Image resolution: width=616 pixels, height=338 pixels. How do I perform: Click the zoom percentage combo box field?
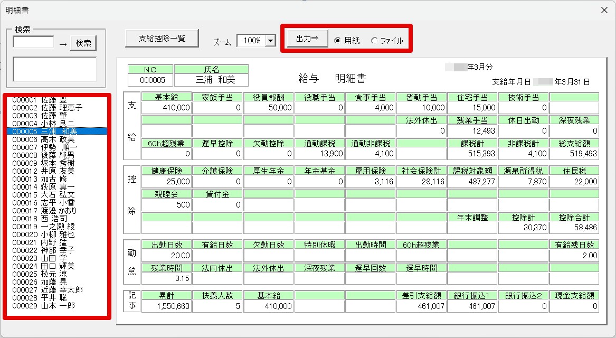251,41
